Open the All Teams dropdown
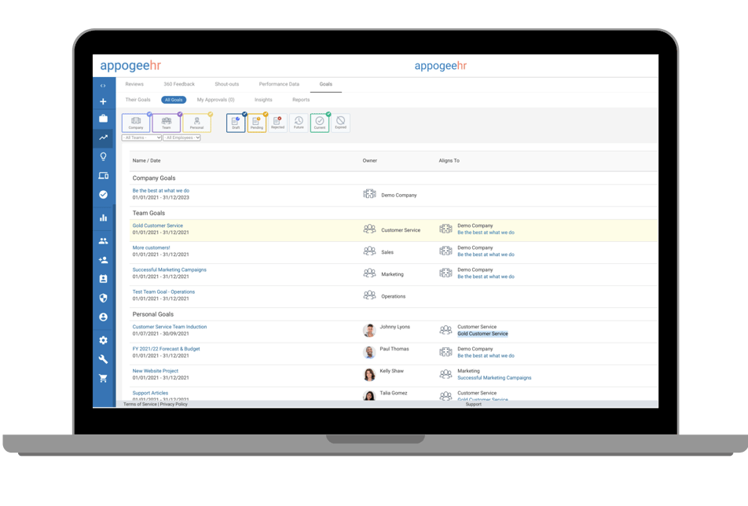This screenshot has width=748, height=506. (x=141, y=137)
